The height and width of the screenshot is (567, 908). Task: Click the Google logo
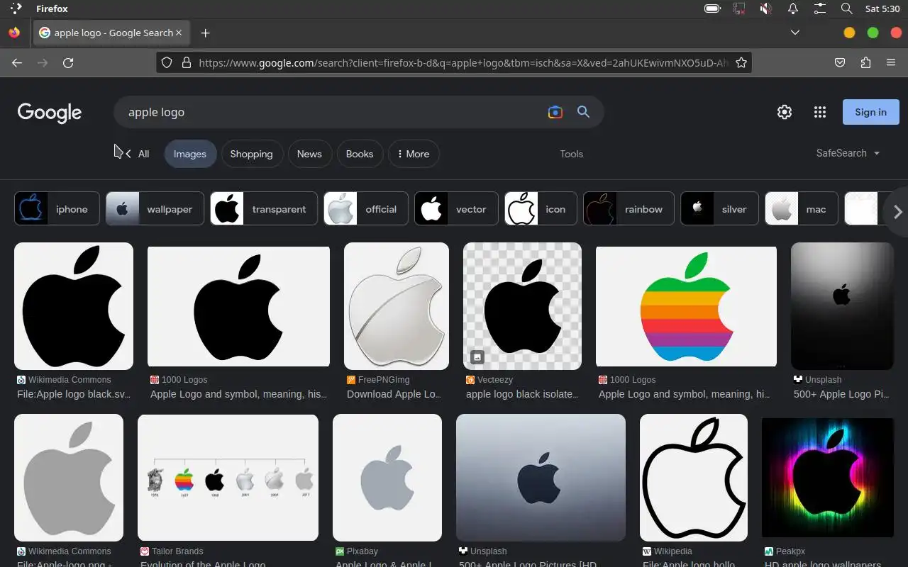pyautogui.click(x=50, y=113)
